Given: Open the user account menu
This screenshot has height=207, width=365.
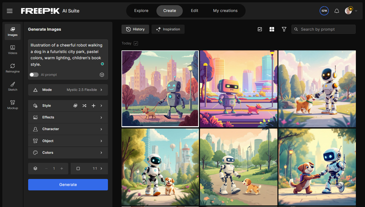Looking at the screenshot, I should pyautogui.click(x=351, y=11).
